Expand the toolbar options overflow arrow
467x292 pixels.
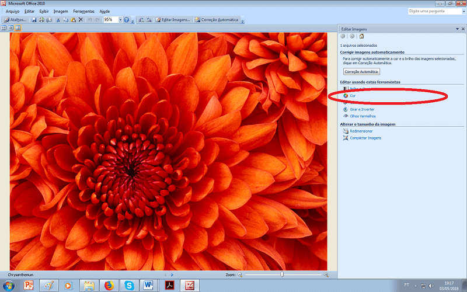click(133, 20)
